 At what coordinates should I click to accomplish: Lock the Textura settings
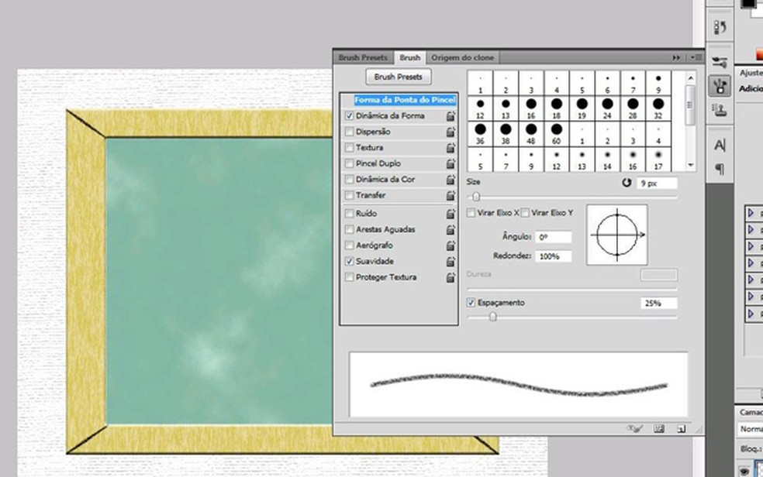pyautogui.click(x=451, y=148)
